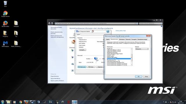Select 'Gigabit Lite' in property list
Viewport: 186px width, 104px height.
point(110,49)
